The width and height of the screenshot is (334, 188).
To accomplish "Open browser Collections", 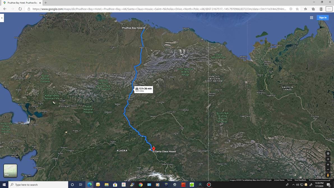I will point(313,9).
